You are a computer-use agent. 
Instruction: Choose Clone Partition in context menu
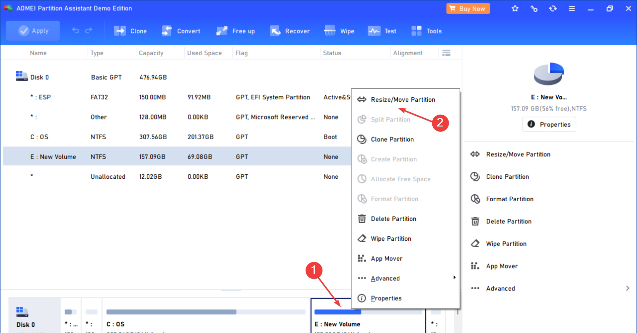[x=405, y=139]
